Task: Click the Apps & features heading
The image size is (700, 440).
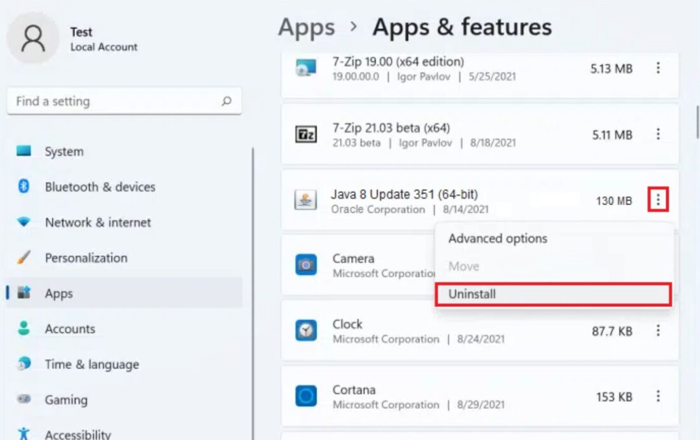Action: pyautogui.click(x=462, y=27)
